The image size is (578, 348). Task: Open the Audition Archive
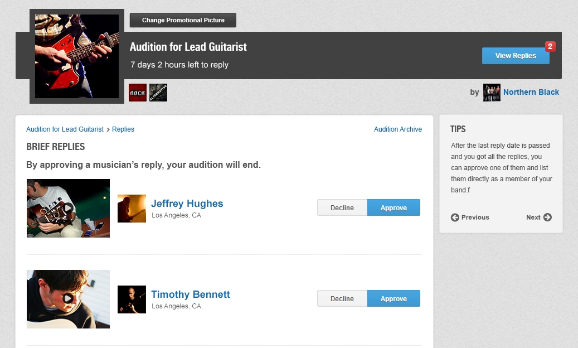pos(397,129)
